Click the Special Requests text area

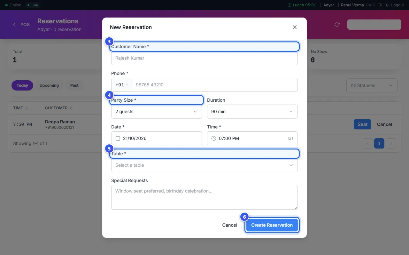204,197
